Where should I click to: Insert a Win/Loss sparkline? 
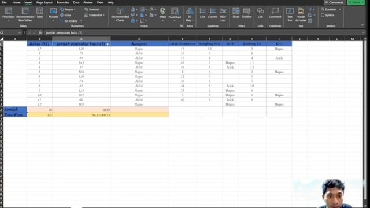coord(223,14)
